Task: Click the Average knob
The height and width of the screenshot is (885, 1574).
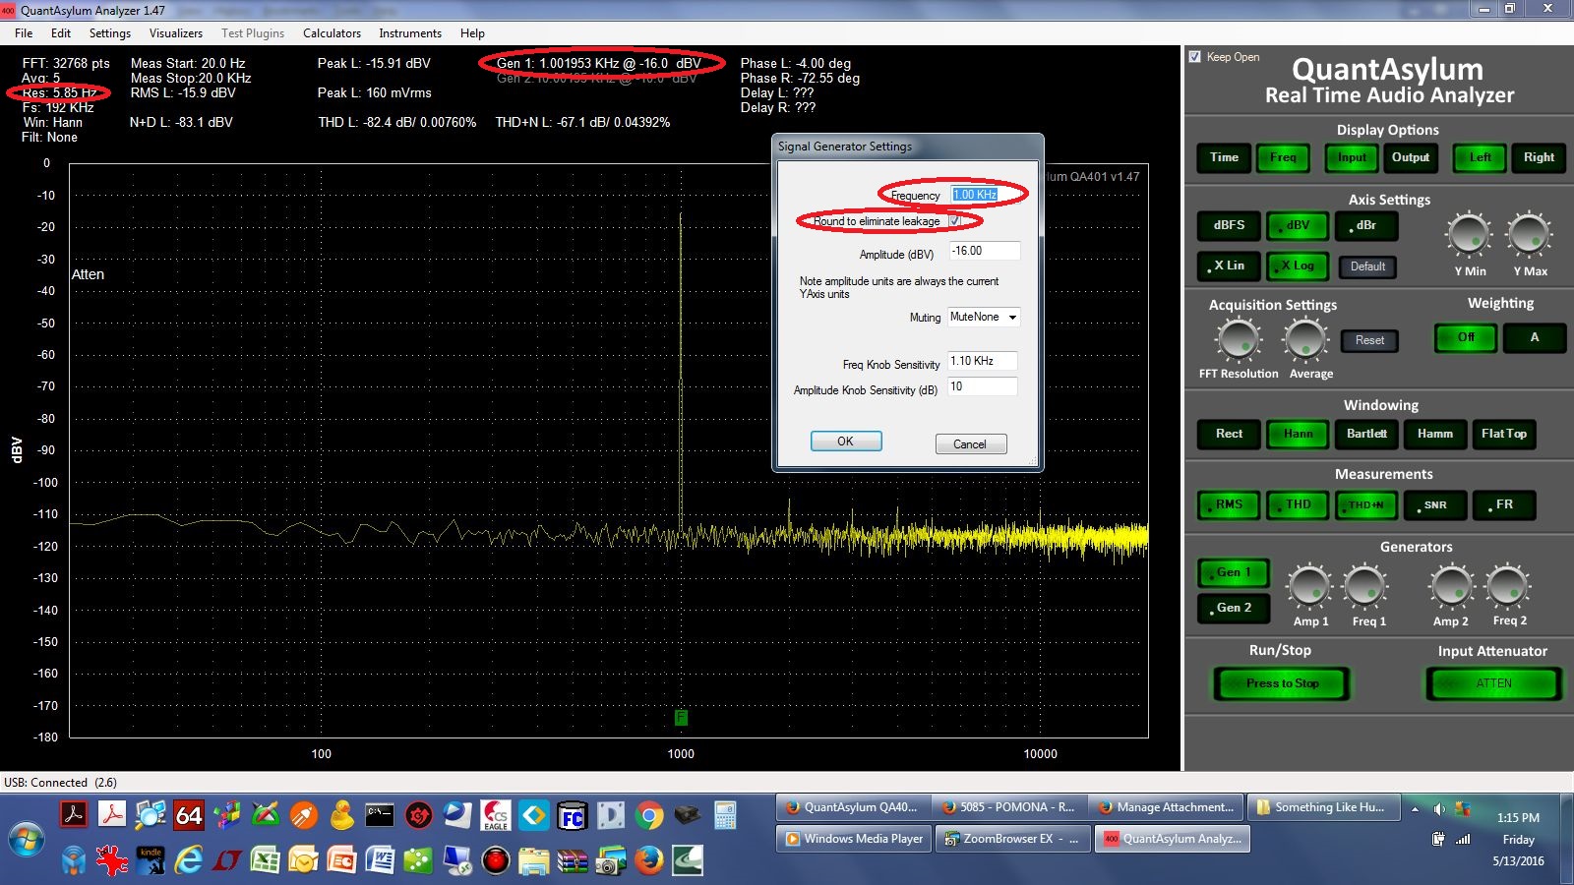Action: pyautogui.click(x=1305, y=340)
